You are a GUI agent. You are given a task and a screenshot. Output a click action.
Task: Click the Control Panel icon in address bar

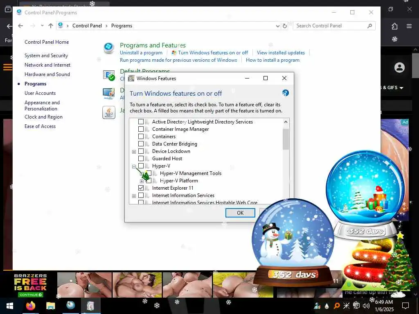[61, 25]
